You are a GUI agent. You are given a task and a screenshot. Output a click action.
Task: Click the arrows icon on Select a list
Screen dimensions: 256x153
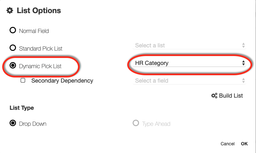click(x=244, y=45)
